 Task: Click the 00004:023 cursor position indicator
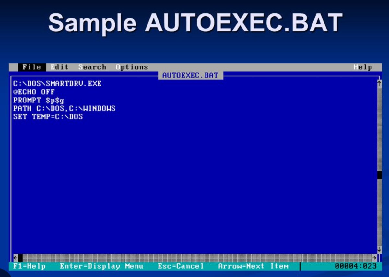(x=356, y=266)
